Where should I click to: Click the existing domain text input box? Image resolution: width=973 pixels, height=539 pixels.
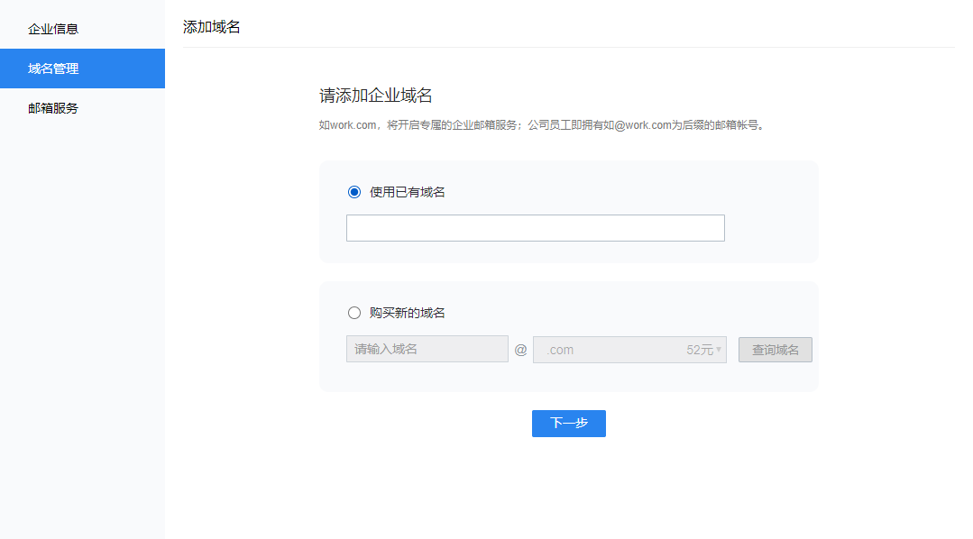click(x=535, y=228)
